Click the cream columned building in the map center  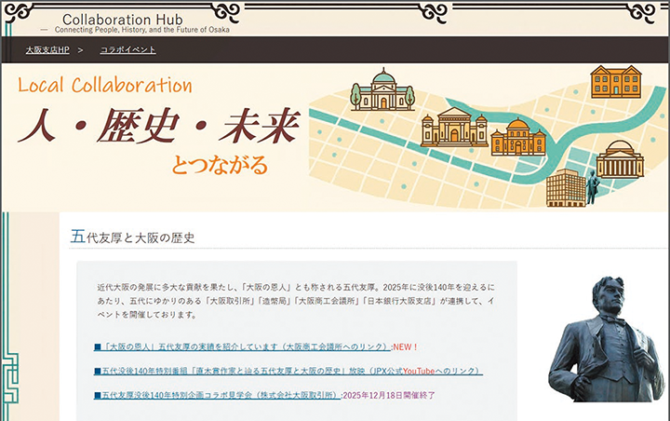tap(454, 127)
